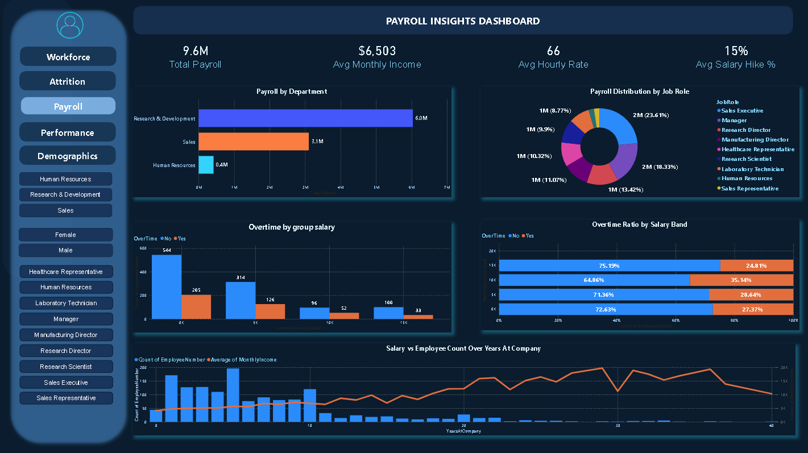This screenshot has height=453, width=808.
Task: Filter by Sales Executive job role slicer
Action: [66, 383]
